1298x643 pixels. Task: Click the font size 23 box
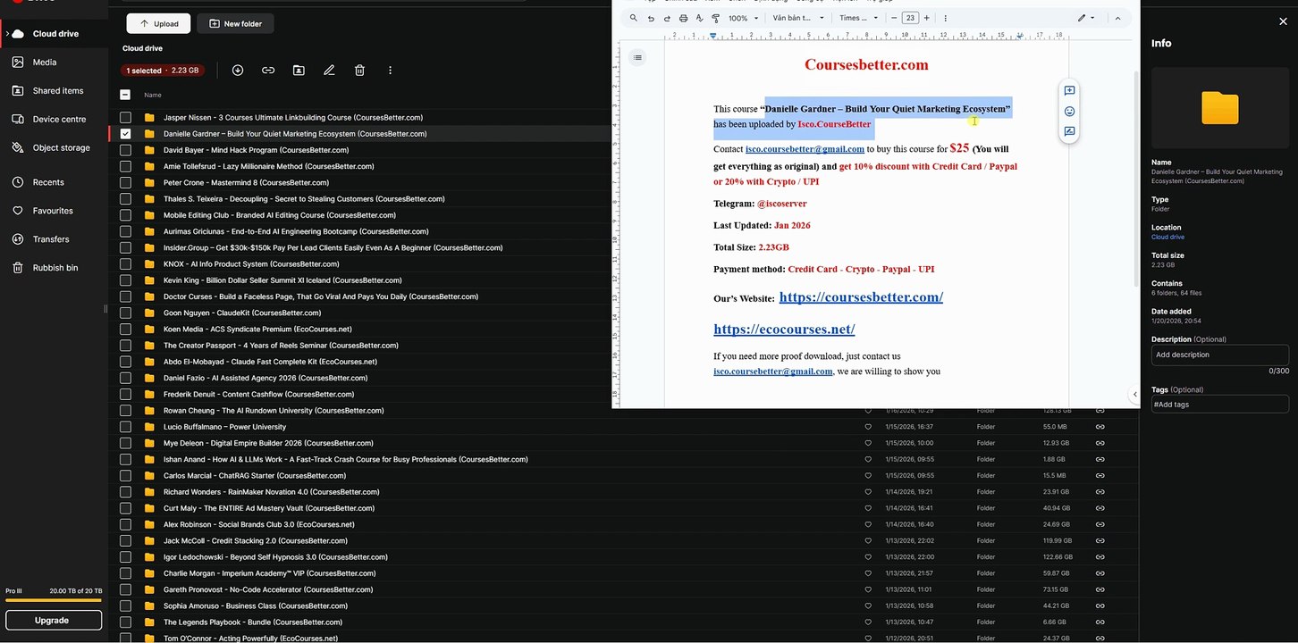[910, 18]
